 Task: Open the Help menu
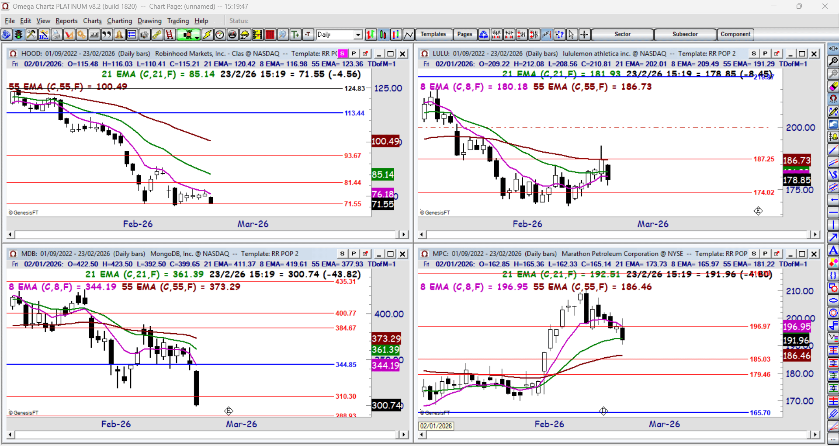(201, 21)
